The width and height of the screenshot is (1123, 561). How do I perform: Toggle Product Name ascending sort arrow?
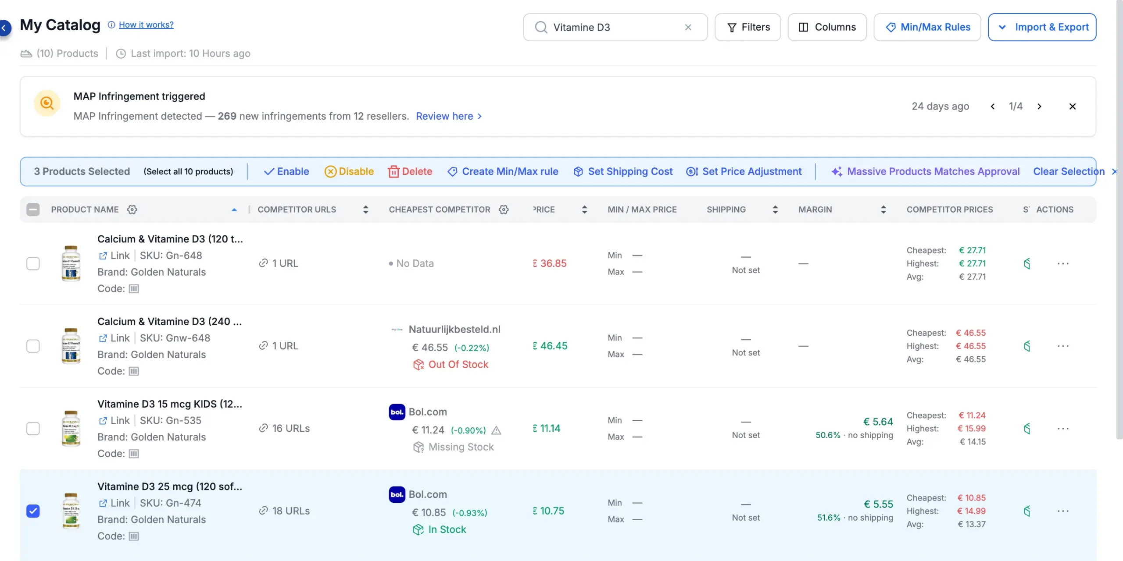pos(234,210)
